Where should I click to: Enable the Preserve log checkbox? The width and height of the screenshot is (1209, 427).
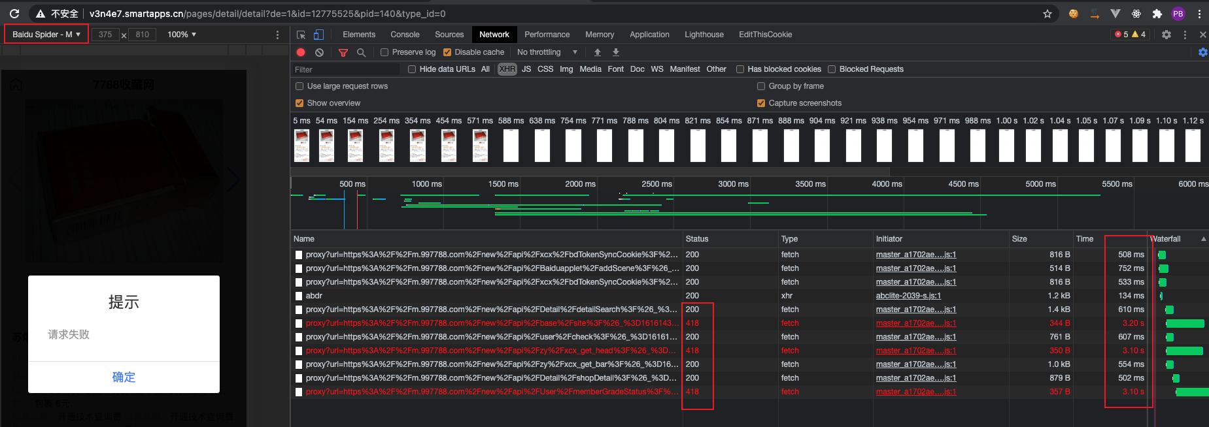pos(384,52)
